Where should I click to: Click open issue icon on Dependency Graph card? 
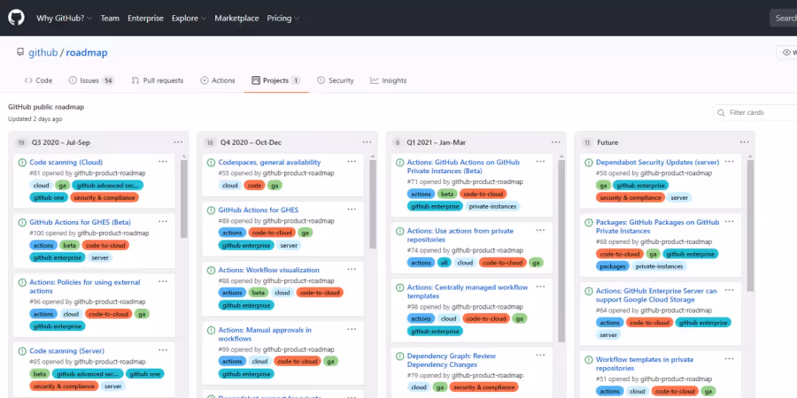(399, 356)
